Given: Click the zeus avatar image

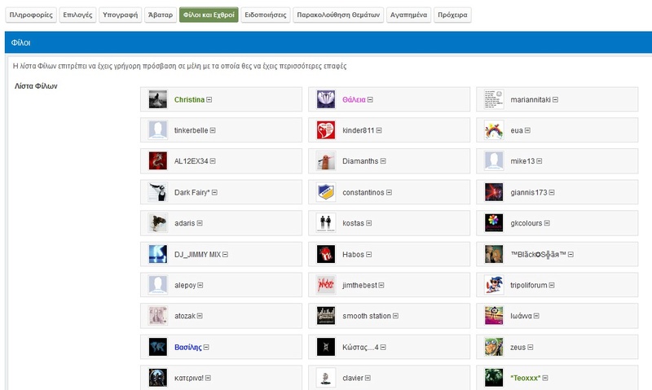Looking at the screenshot, I should point(494,347).
